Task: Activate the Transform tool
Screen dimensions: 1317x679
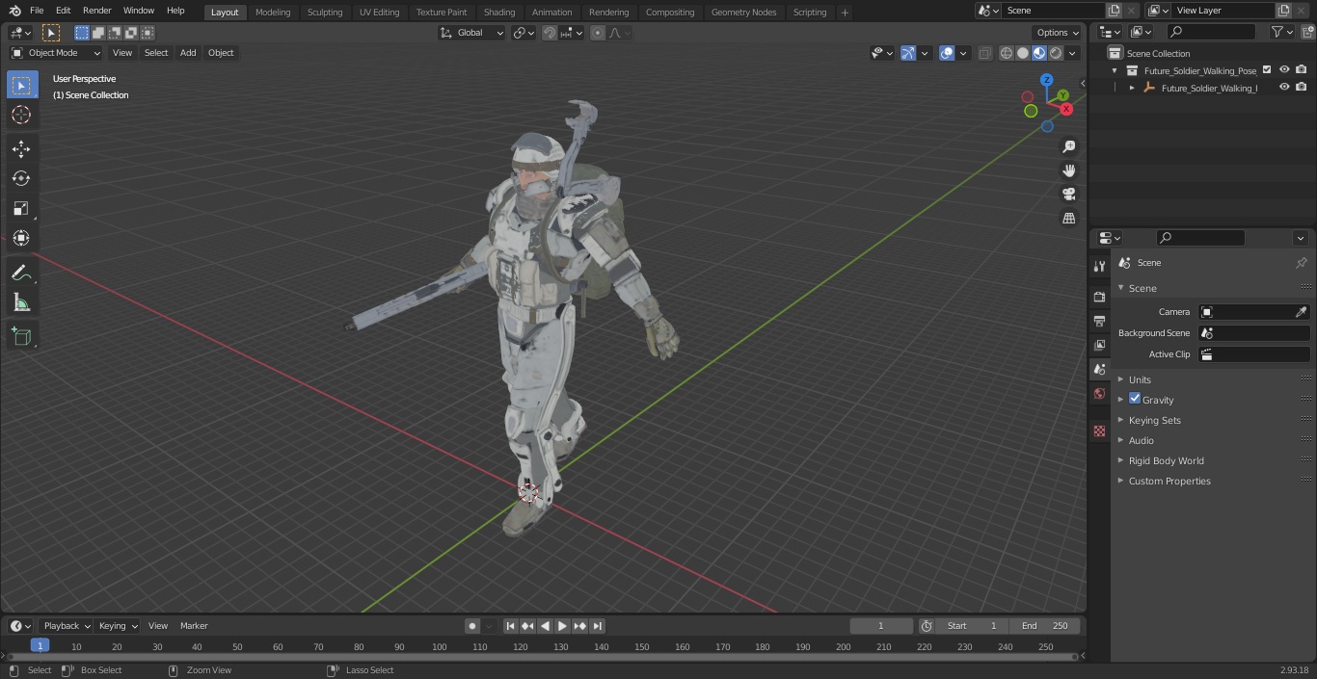Action: (21, 238)
